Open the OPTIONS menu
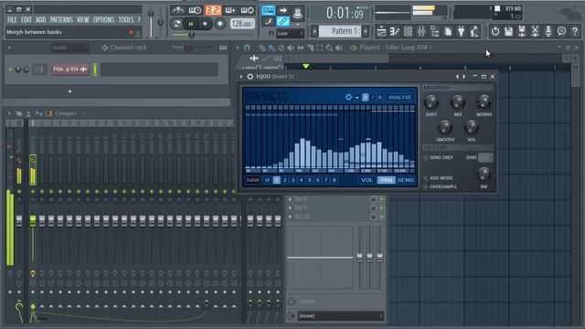Viewport: 585px width, 329px height. 103,20
